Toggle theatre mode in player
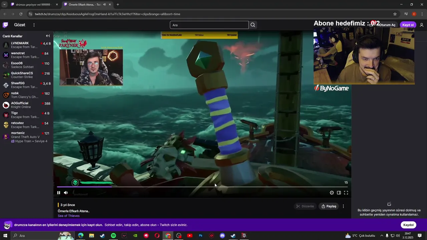The image size is (427, 240). pos(339,193)
